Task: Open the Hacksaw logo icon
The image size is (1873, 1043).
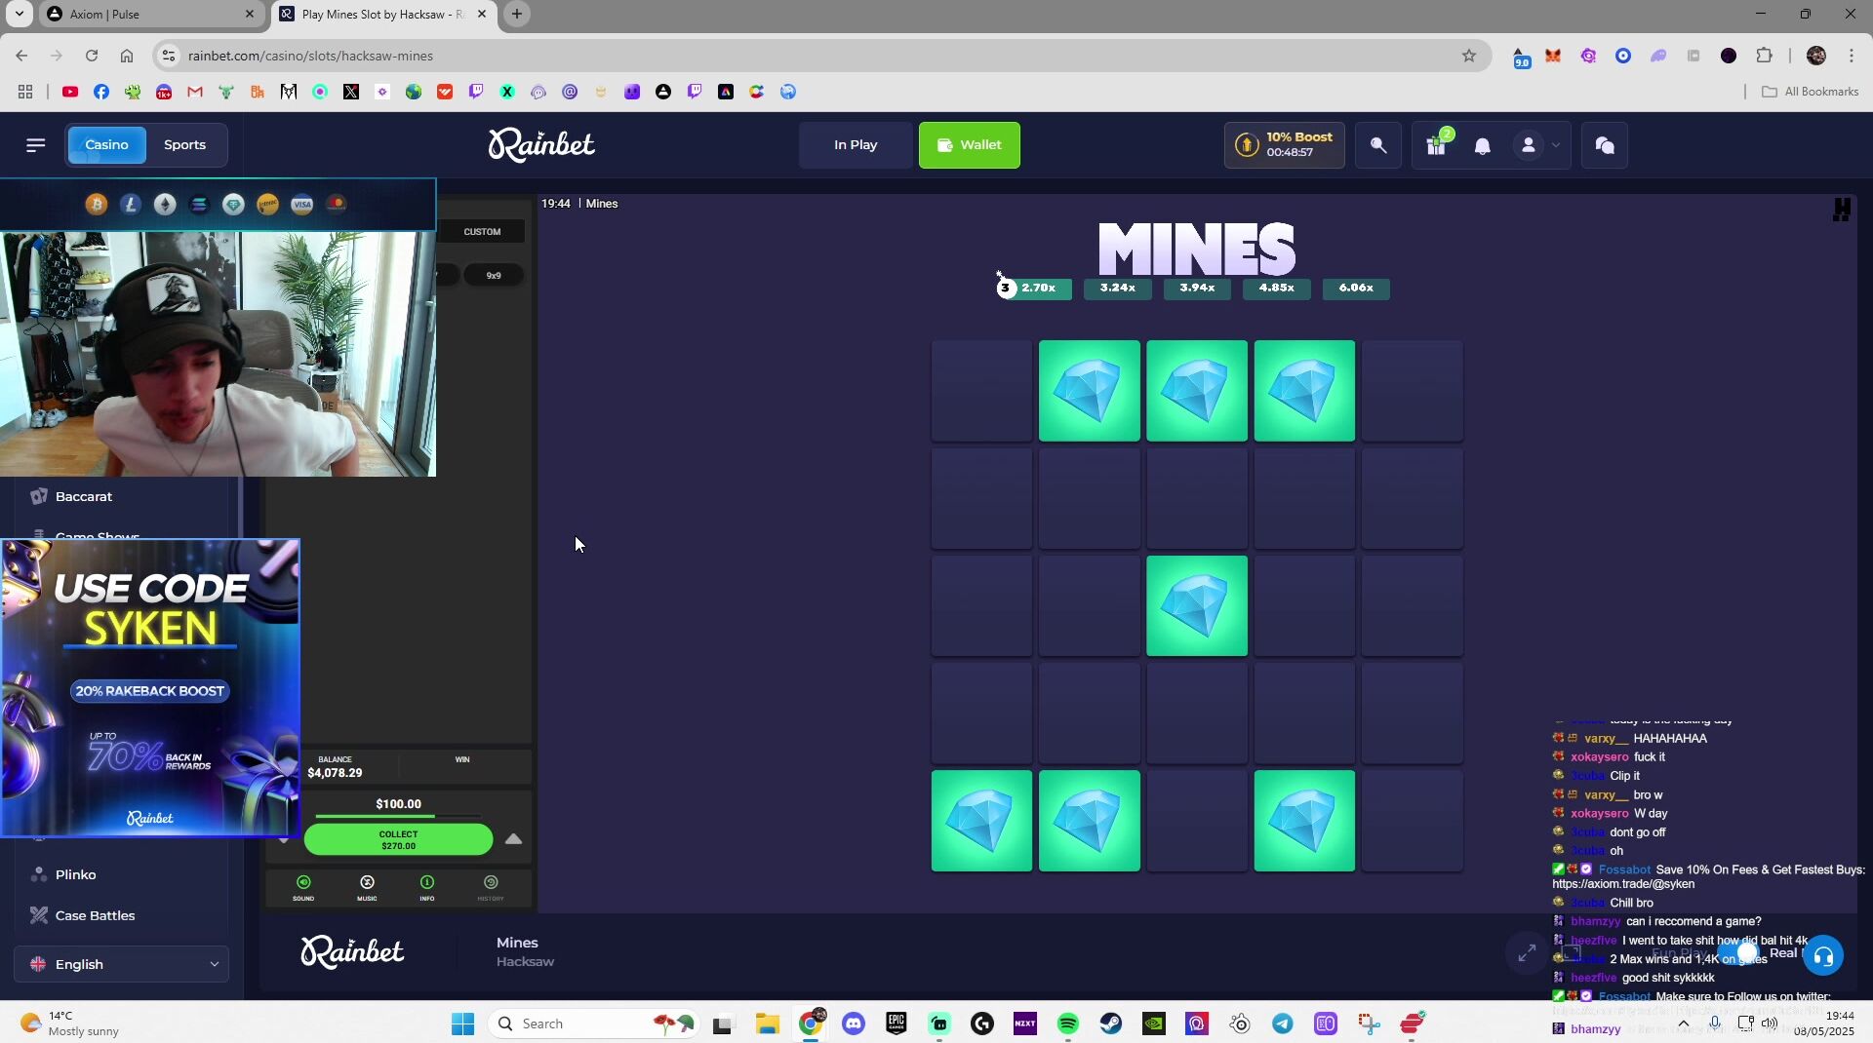Action: [1842, 210]
